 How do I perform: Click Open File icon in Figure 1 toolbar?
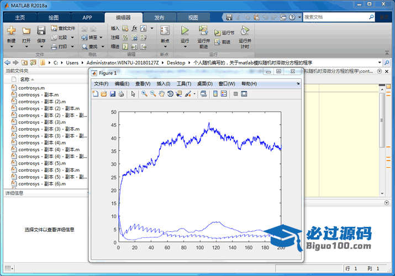click(104, 94)
